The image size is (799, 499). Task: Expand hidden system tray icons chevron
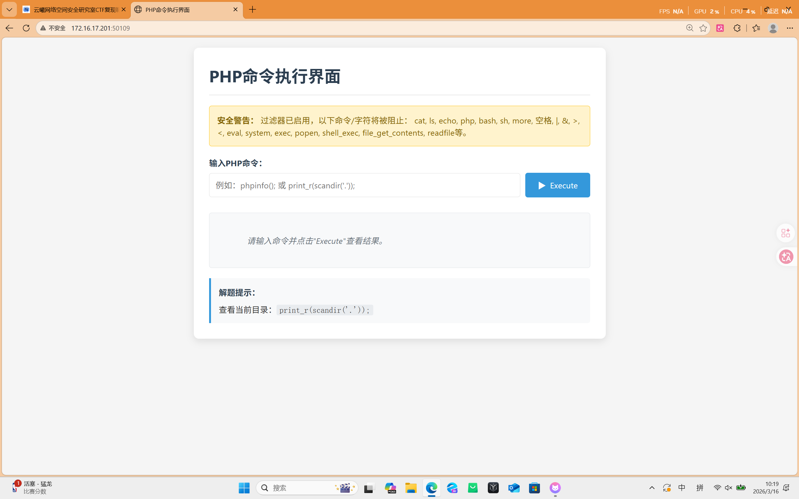click(x=652, y=488)
